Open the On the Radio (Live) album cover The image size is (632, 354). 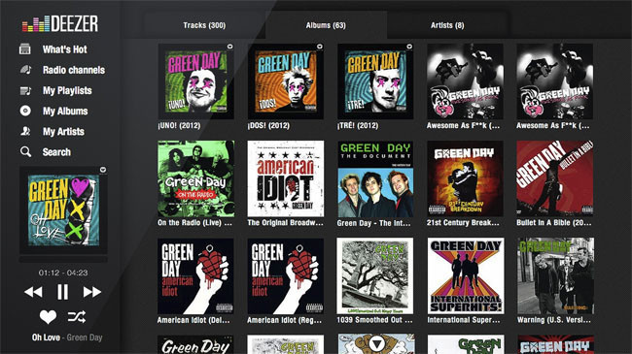195,178
